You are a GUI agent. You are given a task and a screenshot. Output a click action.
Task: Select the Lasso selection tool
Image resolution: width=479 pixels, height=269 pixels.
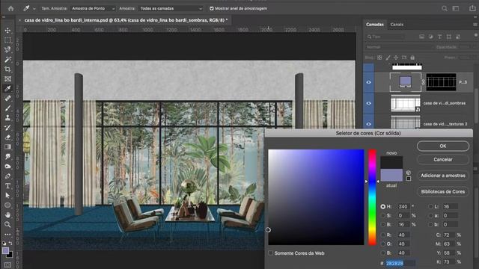click(7, 50)
